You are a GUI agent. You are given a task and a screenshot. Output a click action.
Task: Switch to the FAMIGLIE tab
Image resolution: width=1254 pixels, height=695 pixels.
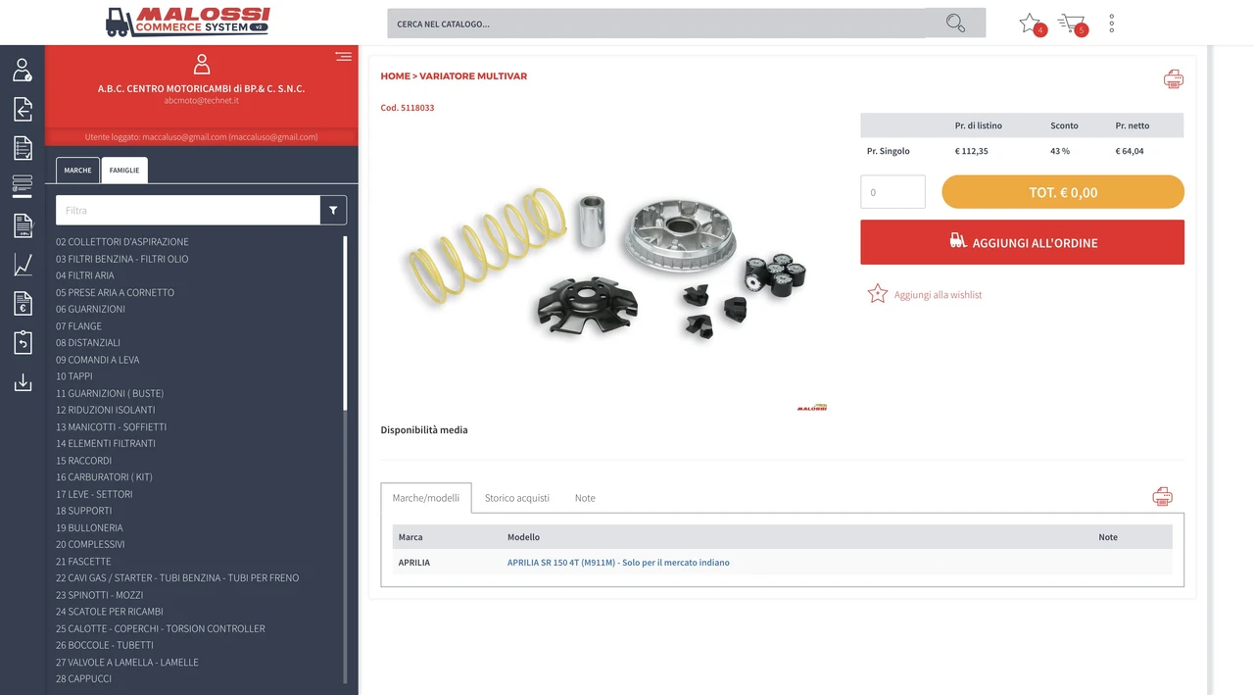point(124,170)
